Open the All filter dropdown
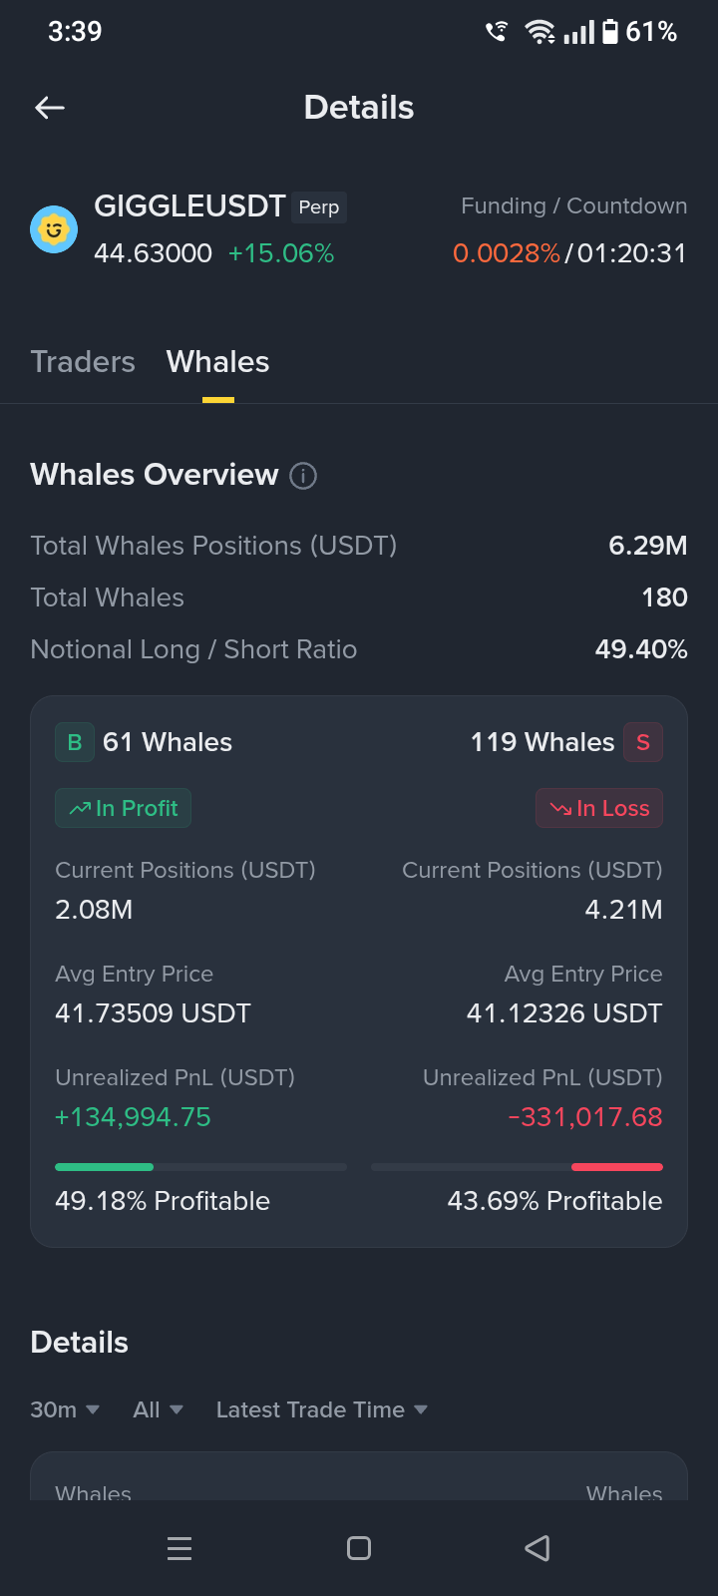The width and height of the screenshot is (718, 1596). pyautogui.click(x=159, y=1409)
